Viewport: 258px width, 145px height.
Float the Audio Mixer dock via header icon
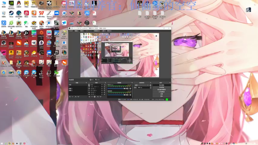coord(132,83)
